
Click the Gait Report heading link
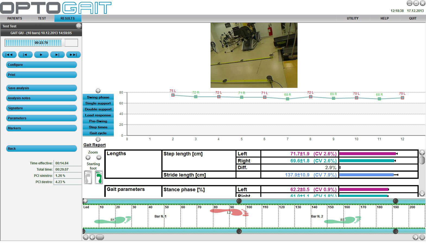[x=95, y=145]
